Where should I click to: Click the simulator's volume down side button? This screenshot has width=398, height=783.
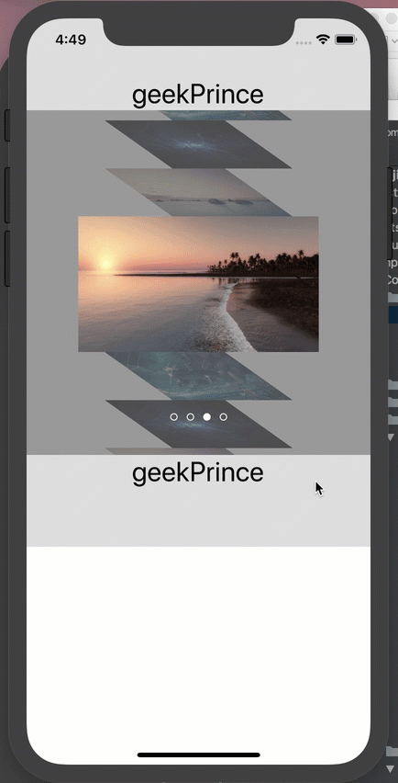pyautogui.click(x=7, y=258)
